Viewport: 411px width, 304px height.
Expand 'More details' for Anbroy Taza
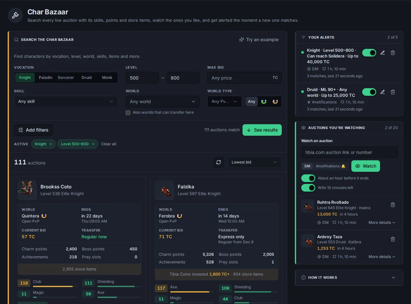coord(382,257)
